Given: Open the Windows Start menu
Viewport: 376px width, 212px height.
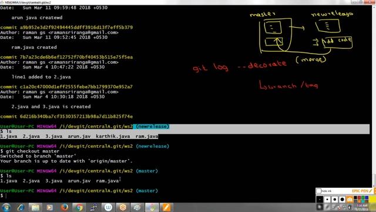Looking at the screenshot, I should (x=6, y=207).
